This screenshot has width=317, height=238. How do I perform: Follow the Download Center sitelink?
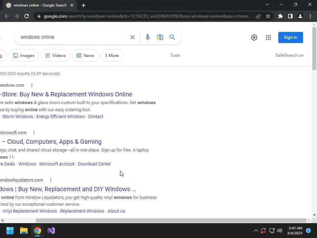click(x=94, y=164)
